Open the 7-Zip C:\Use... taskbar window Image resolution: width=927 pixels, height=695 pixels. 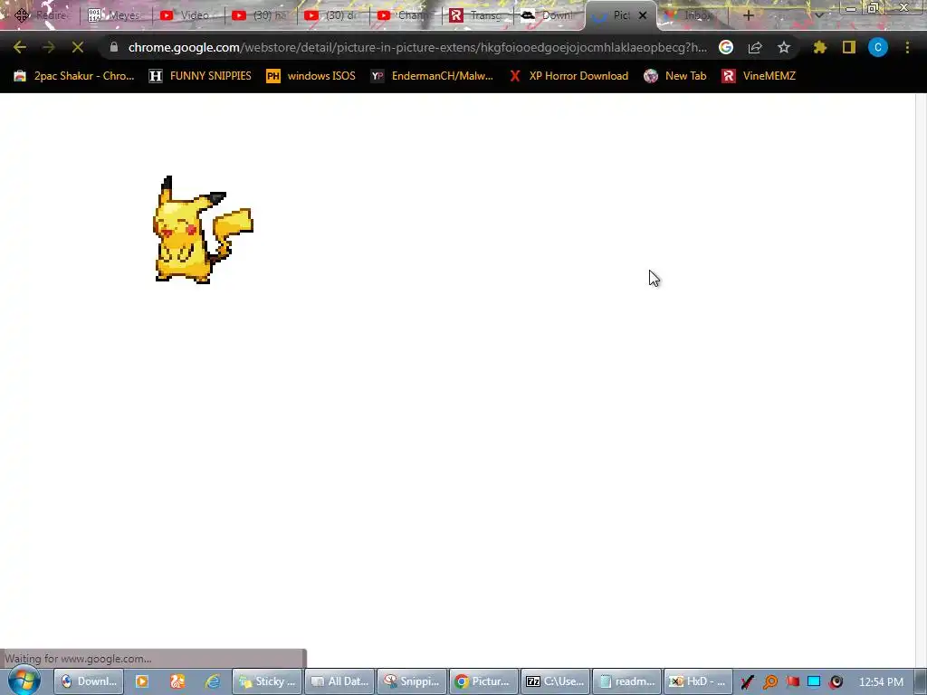coord(556,681)
